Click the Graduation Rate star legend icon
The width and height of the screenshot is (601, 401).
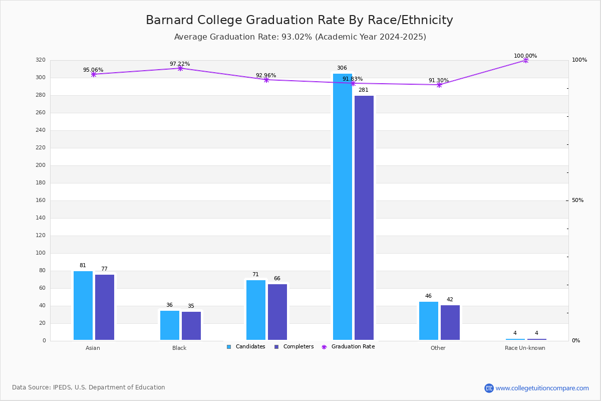click(x=324, y=347)
